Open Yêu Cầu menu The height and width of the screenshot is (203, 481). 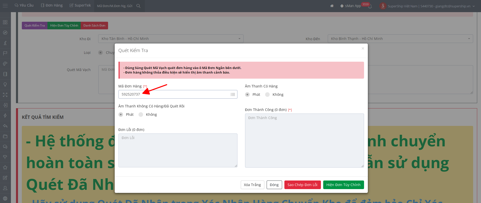click(24, 5)
